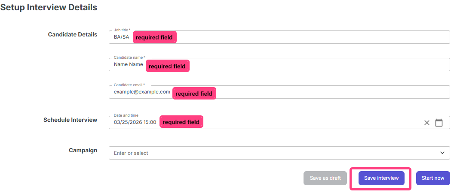Hit the Start now button
This screenshot has height=193, width=457.
(x=433, y=178)
